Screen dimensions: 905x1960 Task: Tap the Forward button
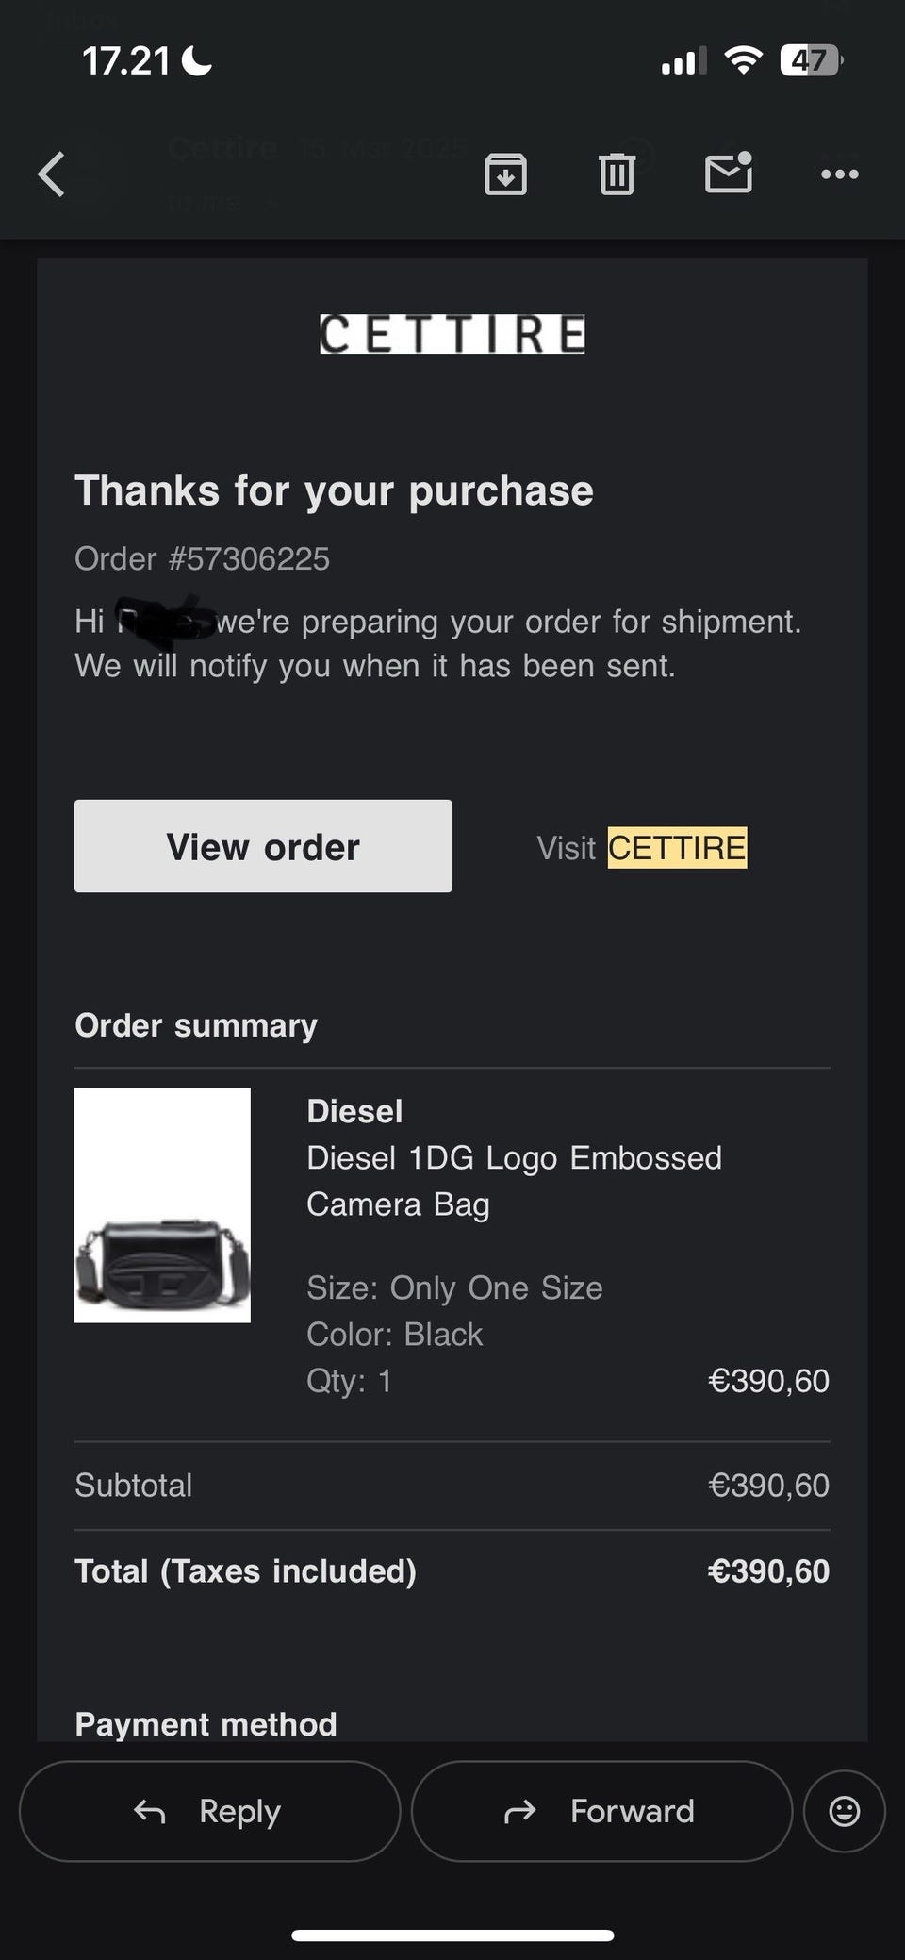601,1811
